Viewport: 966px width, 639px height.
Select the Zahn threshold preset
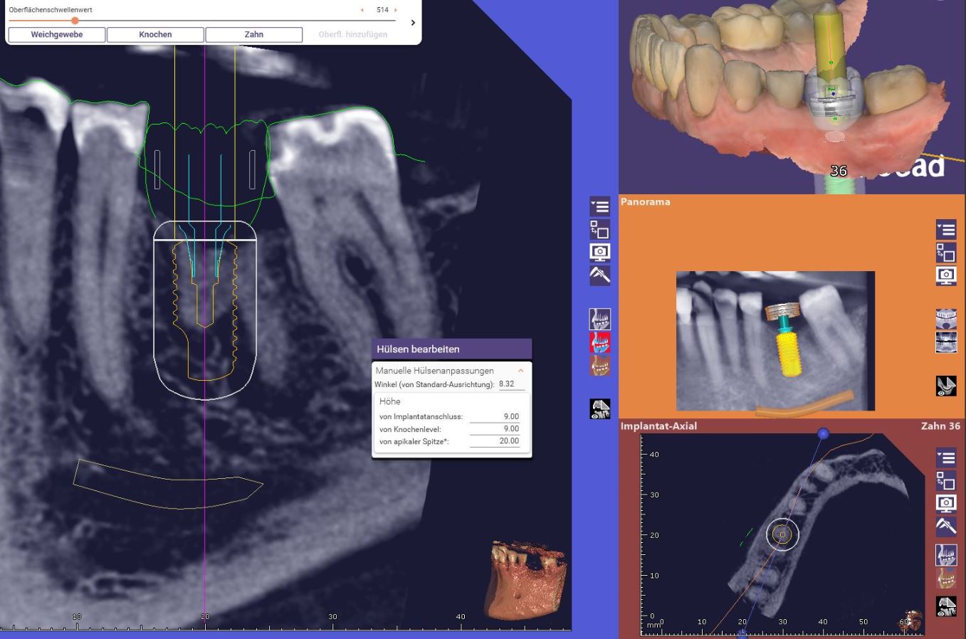[253, 35]
